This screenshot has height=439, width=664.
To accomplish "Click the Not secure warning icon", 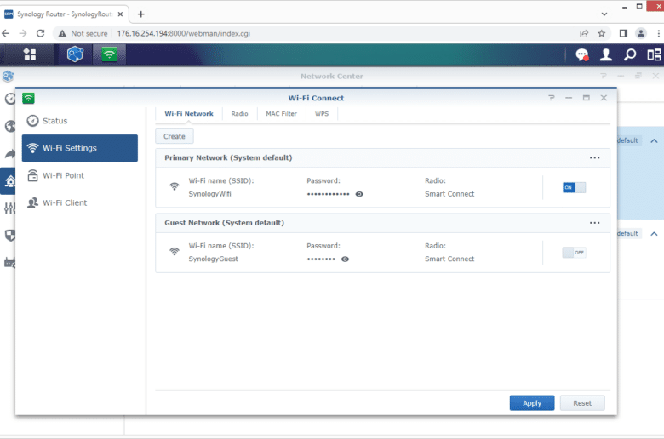I will [62, 33].
